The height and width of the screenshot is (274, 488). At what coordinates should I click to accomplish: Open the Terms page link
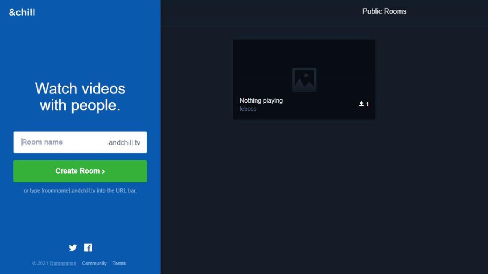119,263
